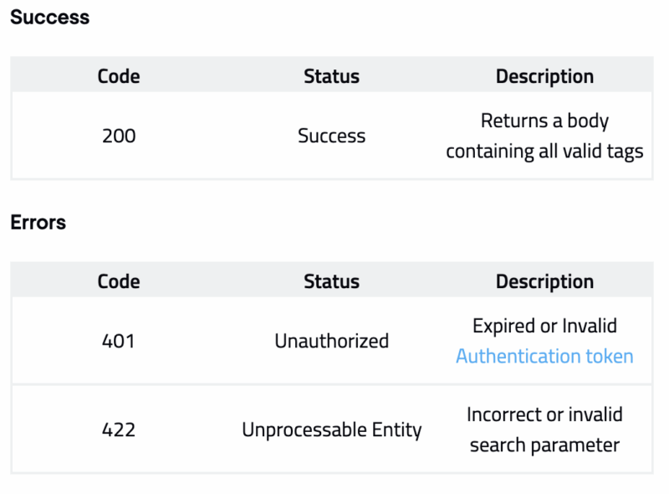Click the Unprocessable Entity status cell
The width and height of the screenshot is (669, 494).
coord(331,430)
